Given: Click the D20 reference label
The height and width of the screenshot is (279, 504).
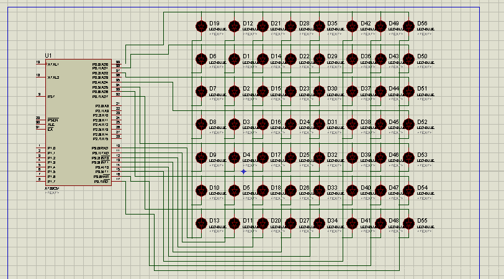Looking at the screenshot, I should (x=276, y=221).
